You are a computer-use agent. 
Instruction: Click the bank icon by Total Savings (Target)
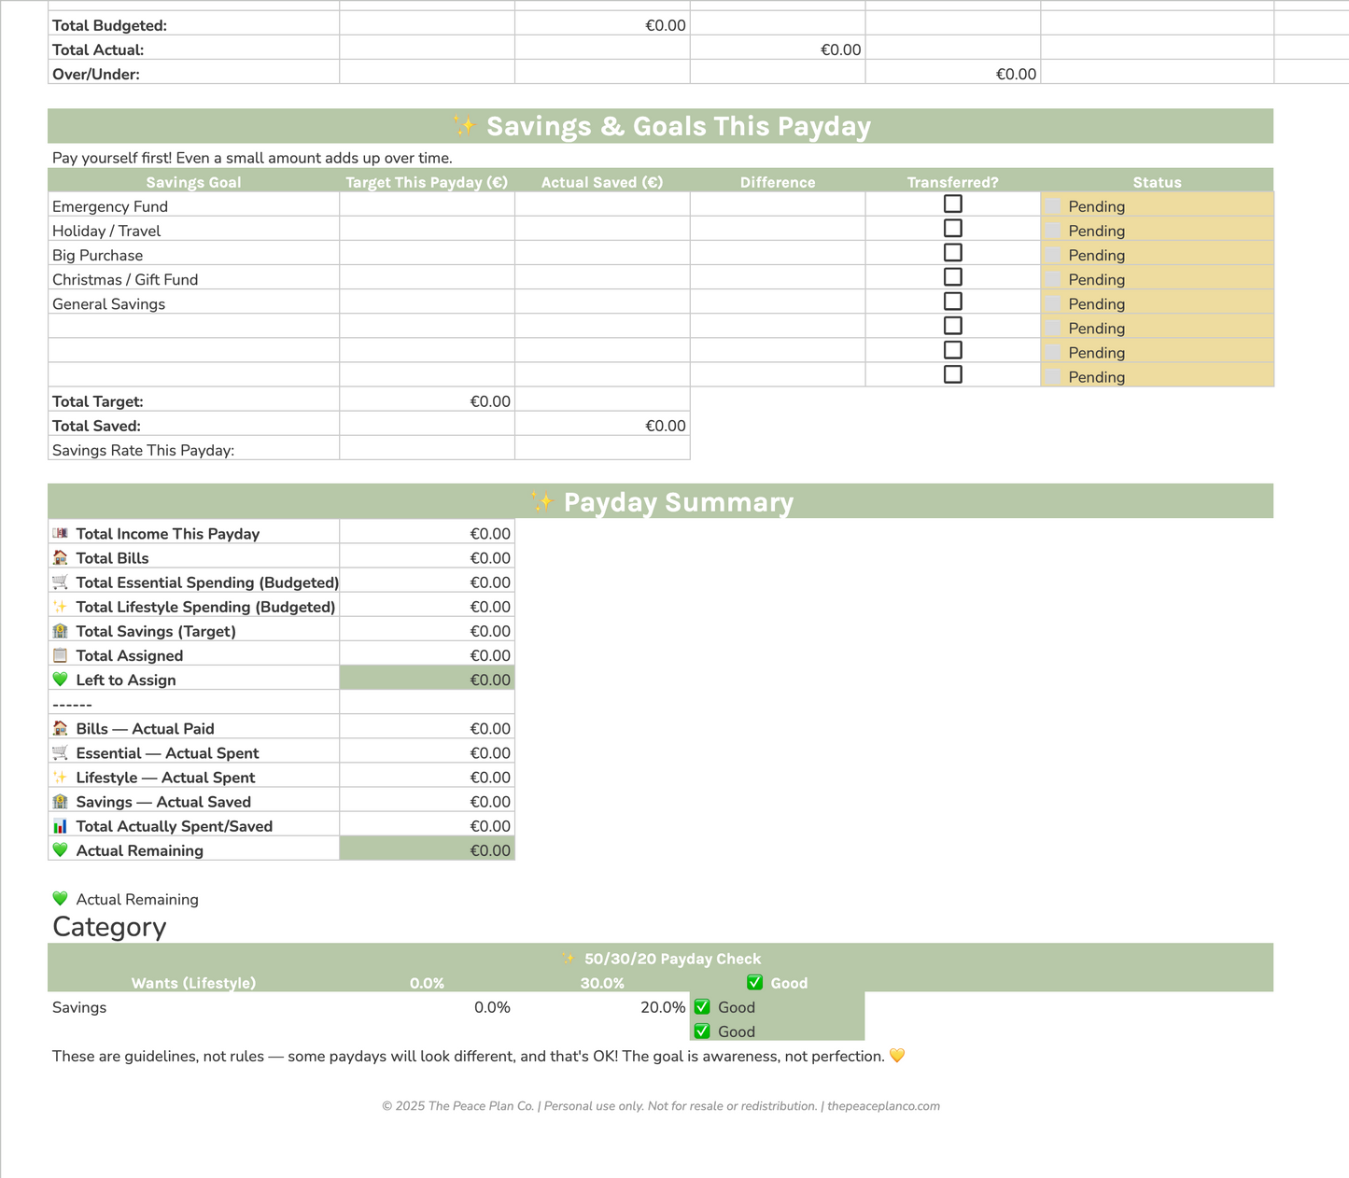pos(61,630)
